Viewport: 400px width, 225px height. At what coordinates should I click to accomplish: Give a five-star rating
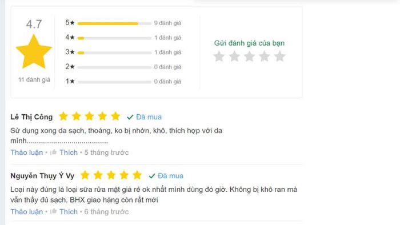pos(280,57)
